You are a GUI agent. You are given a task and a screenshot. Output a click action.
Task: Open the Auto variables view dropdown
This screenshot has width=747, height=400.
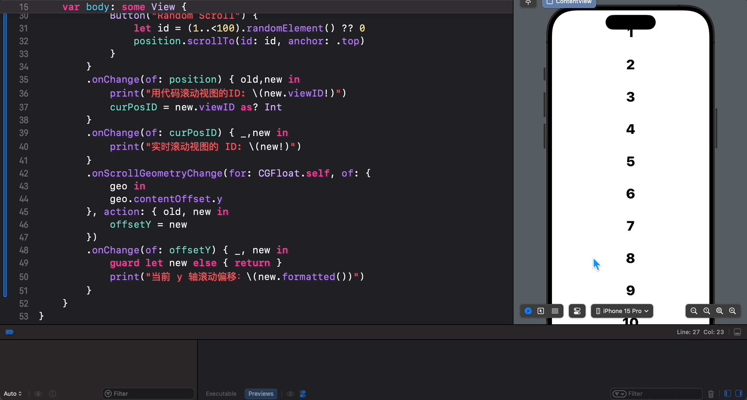[13, 394]
